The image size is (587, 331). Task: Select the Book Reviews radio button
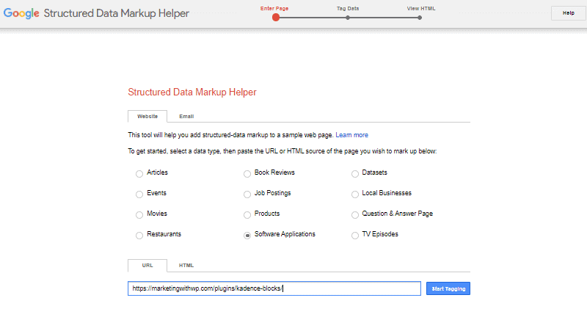pyautogui.click(x=247, y=174)
